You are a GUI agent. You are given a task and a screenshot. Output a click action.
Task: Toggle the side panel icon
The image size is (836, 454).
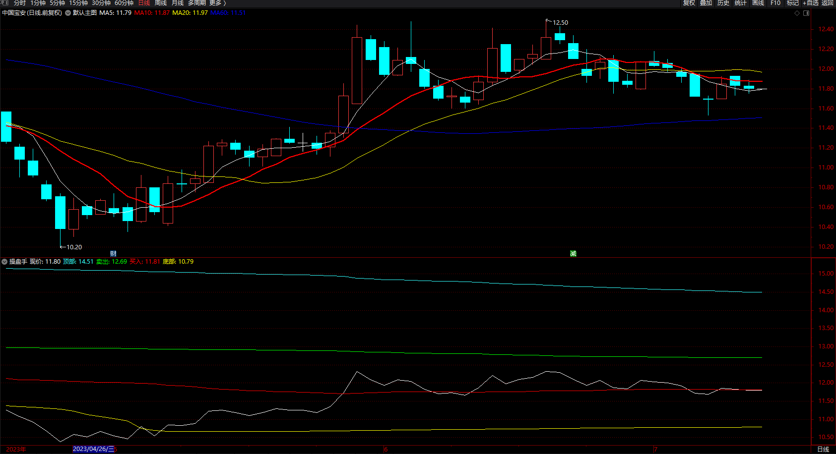click(806, 13)
